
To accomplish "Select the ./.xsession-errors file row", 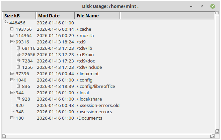I will [94, 112].
